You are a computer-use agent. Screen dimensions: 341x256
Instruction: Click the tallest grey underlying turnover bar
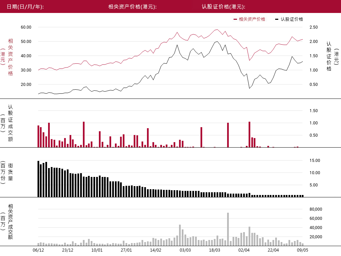(x=228, y=229)
